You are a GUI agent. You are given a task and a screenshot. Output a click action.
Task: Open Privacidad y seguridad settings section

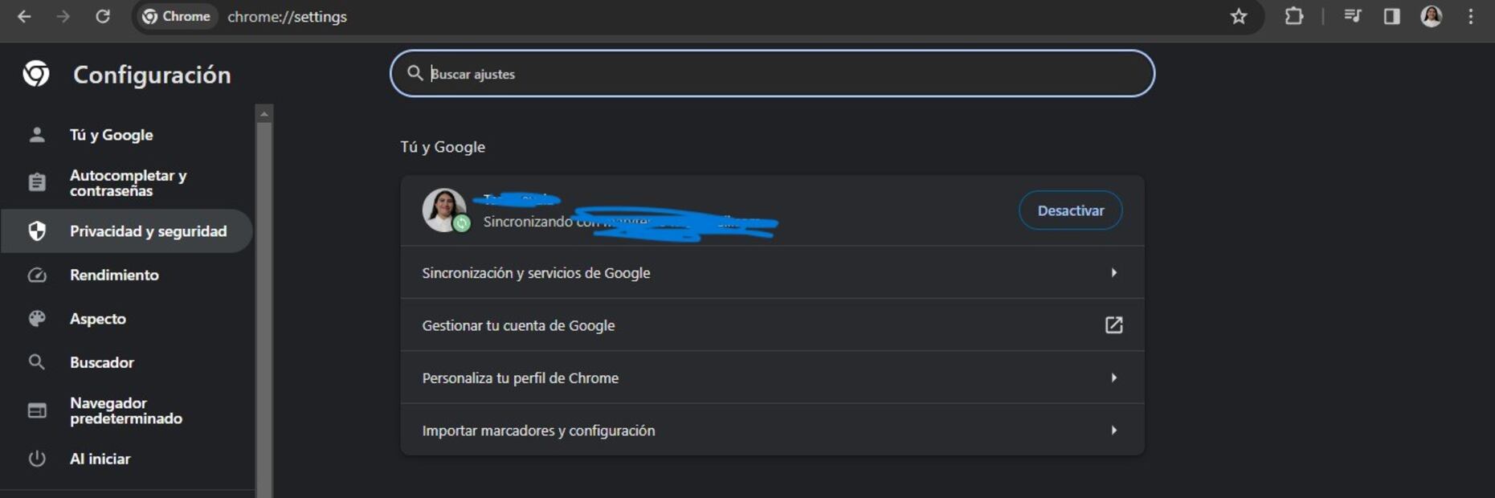[x=148, y=231]
